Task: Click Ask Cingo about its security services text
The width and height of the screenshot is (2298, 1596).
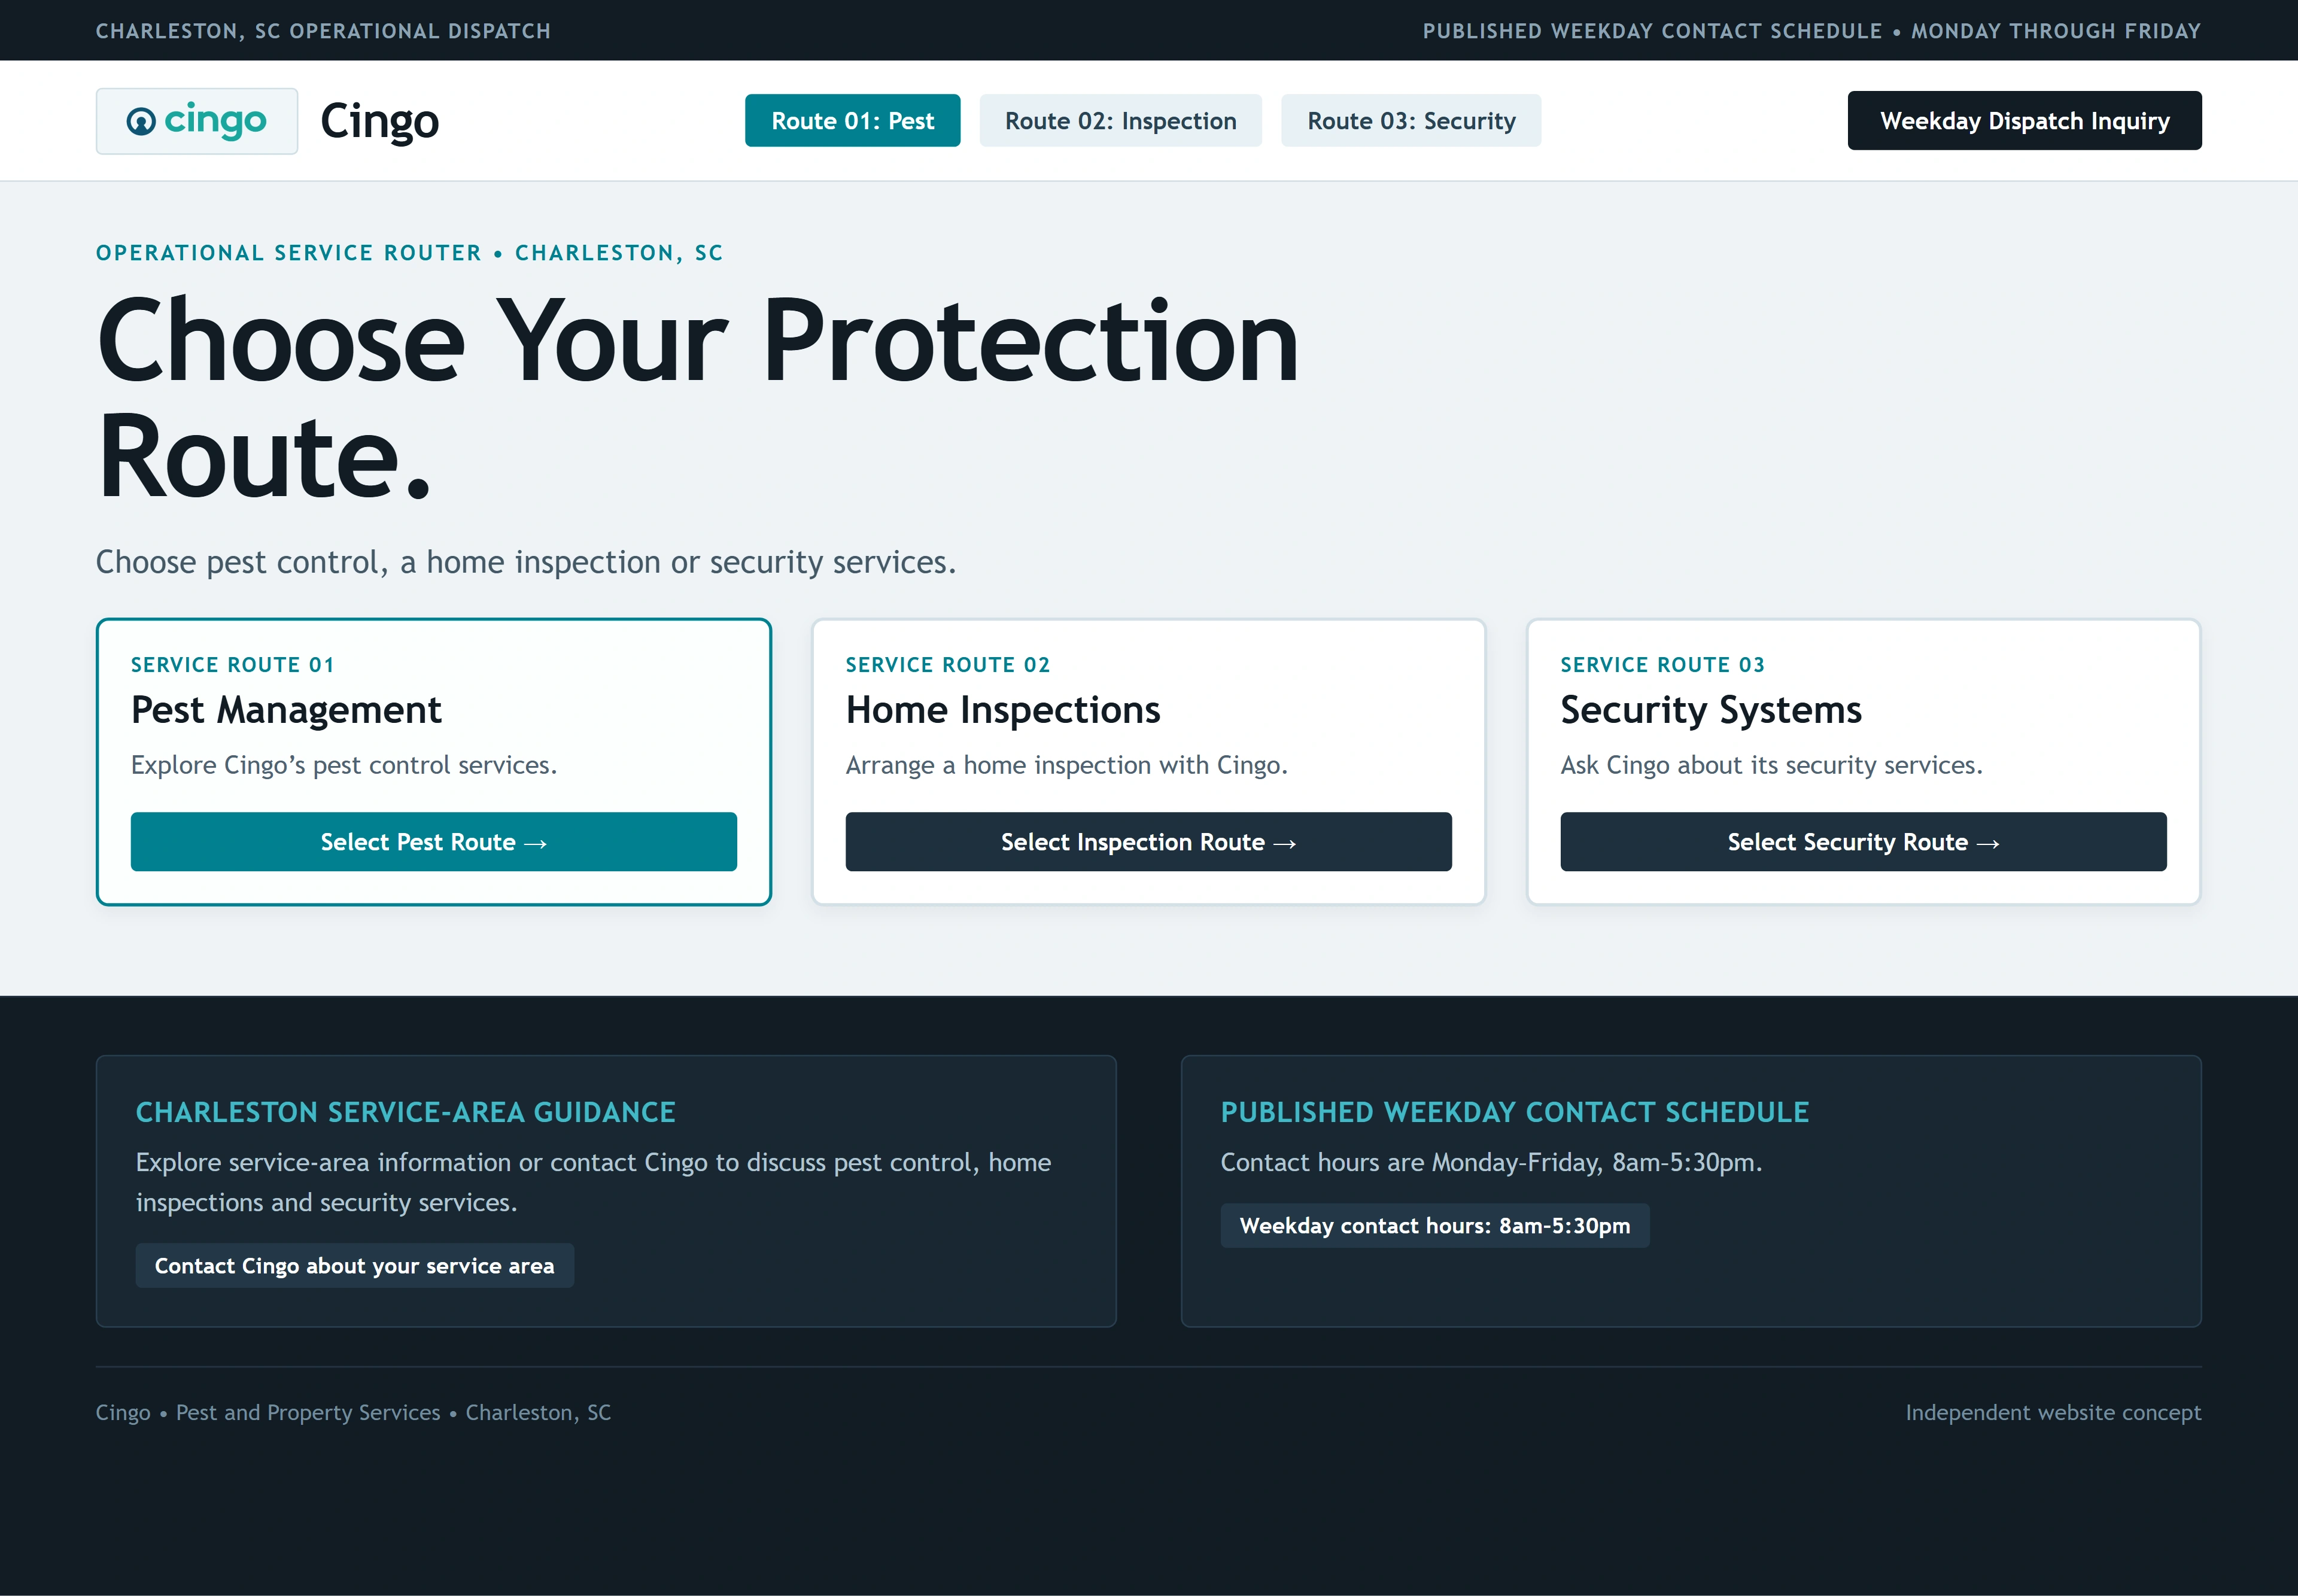Action: click(1772, 765)
